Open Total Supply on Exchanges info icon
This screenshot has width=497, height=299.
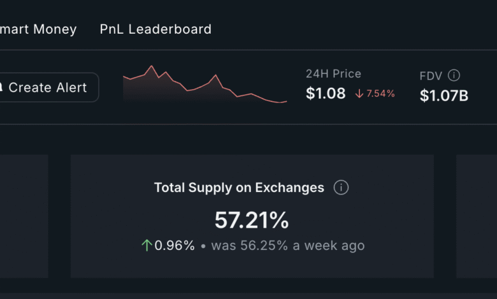341,187
